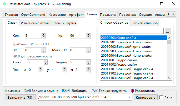Click the Макс. HP input field
The height and width of the screenshot is (106, 180).
[79, 50]
